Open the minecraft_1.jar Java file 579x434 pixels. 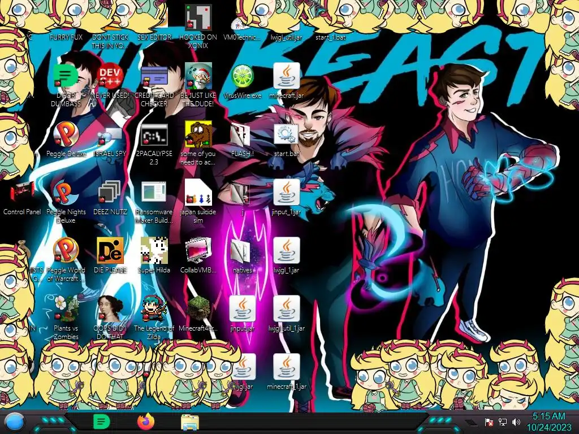pyautogui.click(x=287, y=367)
